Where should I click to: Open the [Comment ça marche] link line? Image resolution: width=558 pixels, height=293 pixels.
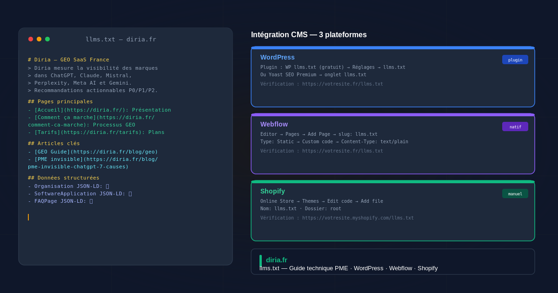pyautogui.click(x=91, y=117)
